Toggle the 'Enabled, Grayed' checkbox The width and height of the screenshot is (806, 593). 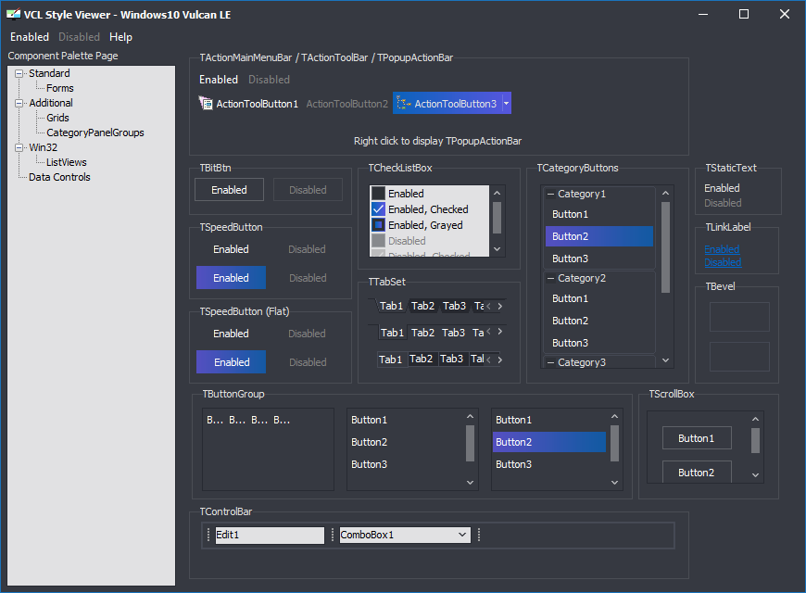coord(378,225)
